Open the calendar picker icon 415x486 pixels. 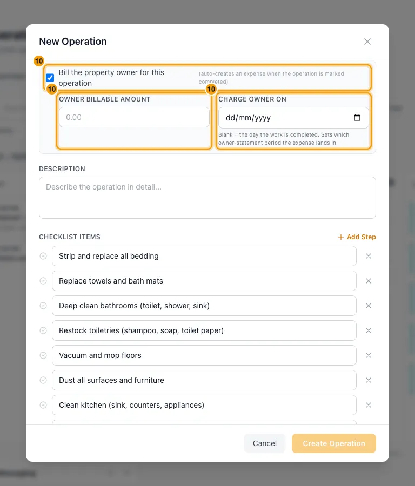tap(357, 118)
